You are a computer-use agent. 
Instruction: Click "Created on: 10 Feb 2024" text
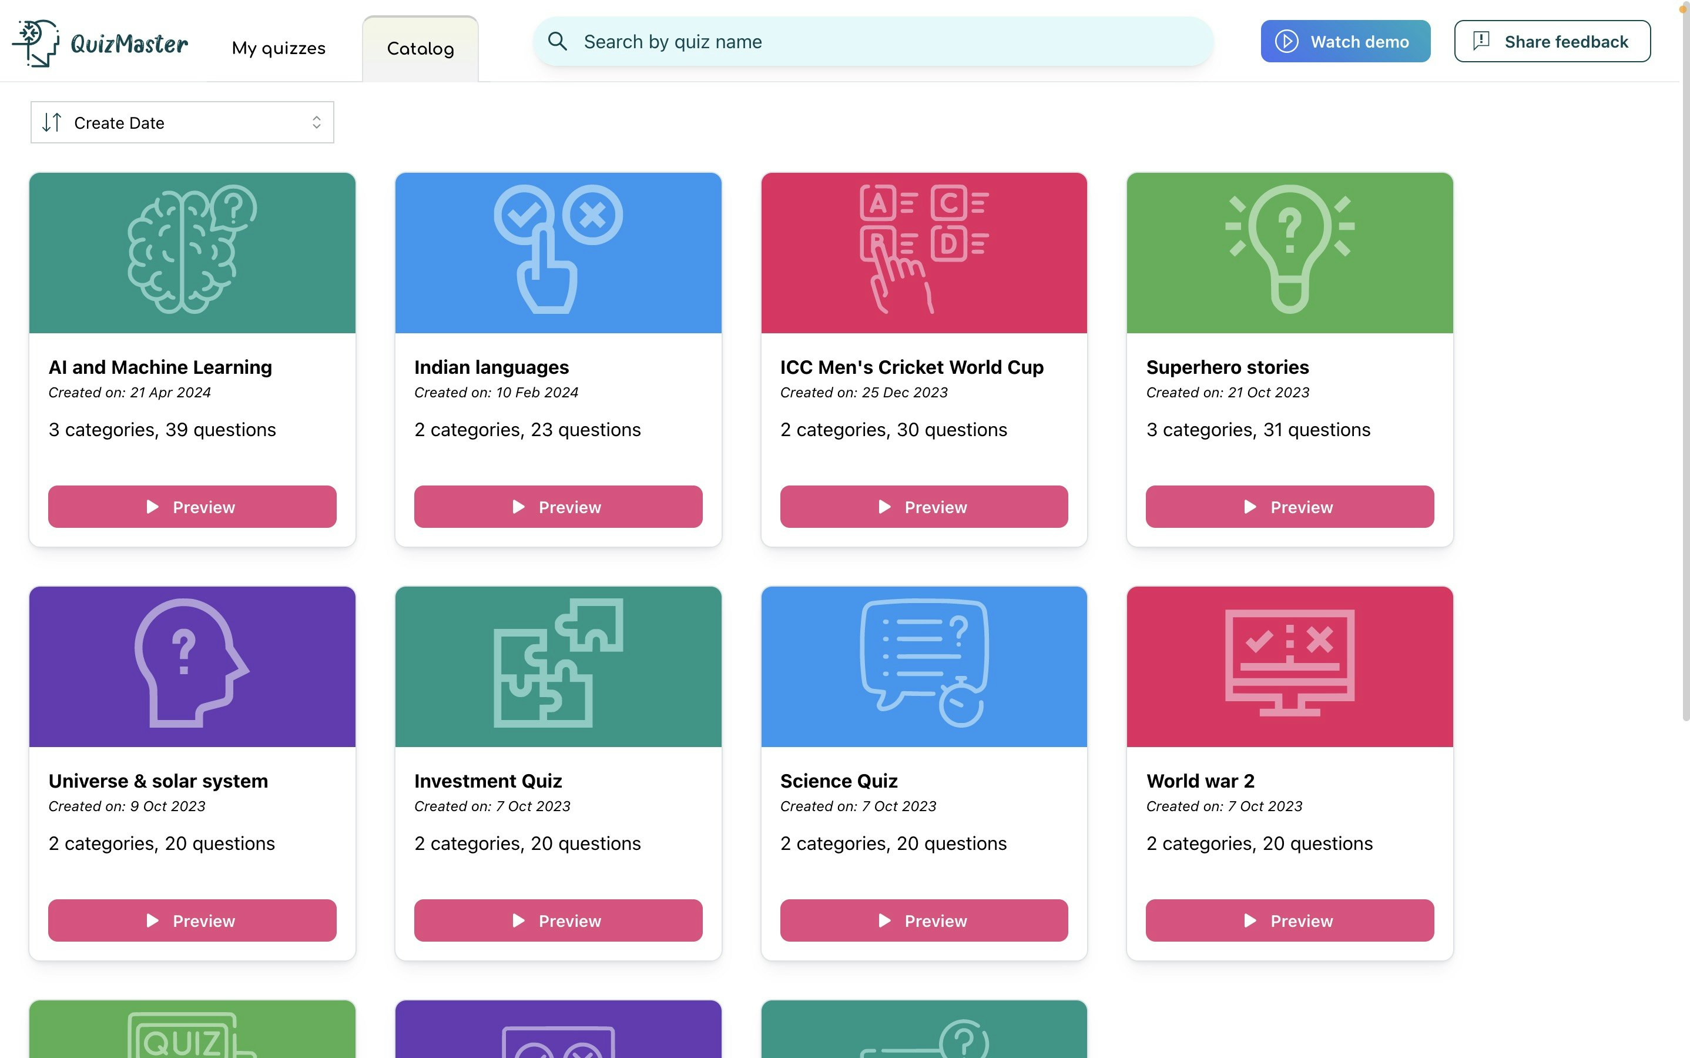(496, 393)
